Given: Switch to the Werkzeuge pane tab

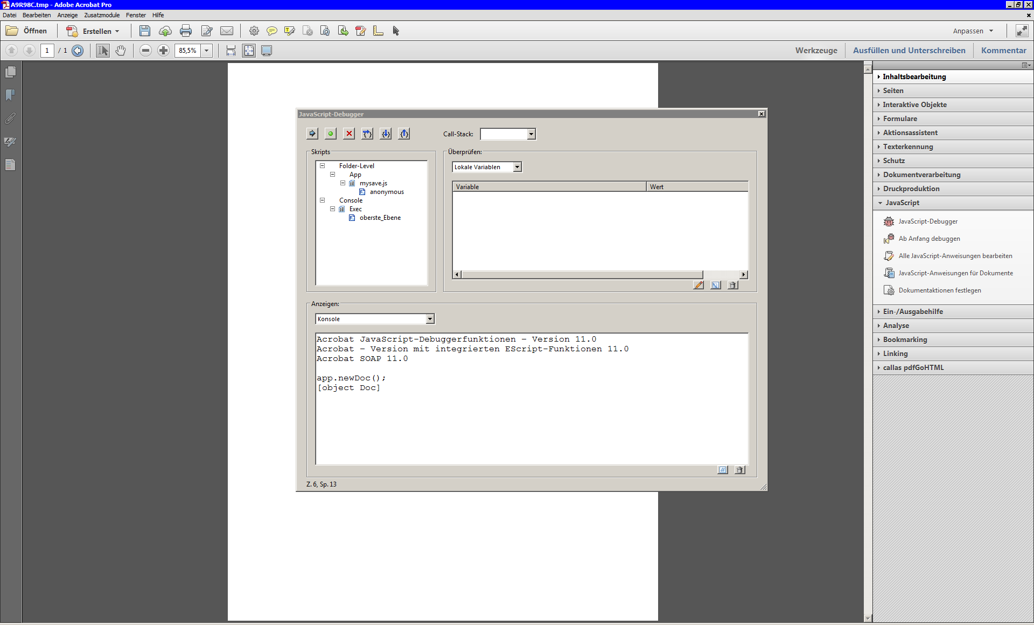Looking at the screenshot, I should coord(816,51).
